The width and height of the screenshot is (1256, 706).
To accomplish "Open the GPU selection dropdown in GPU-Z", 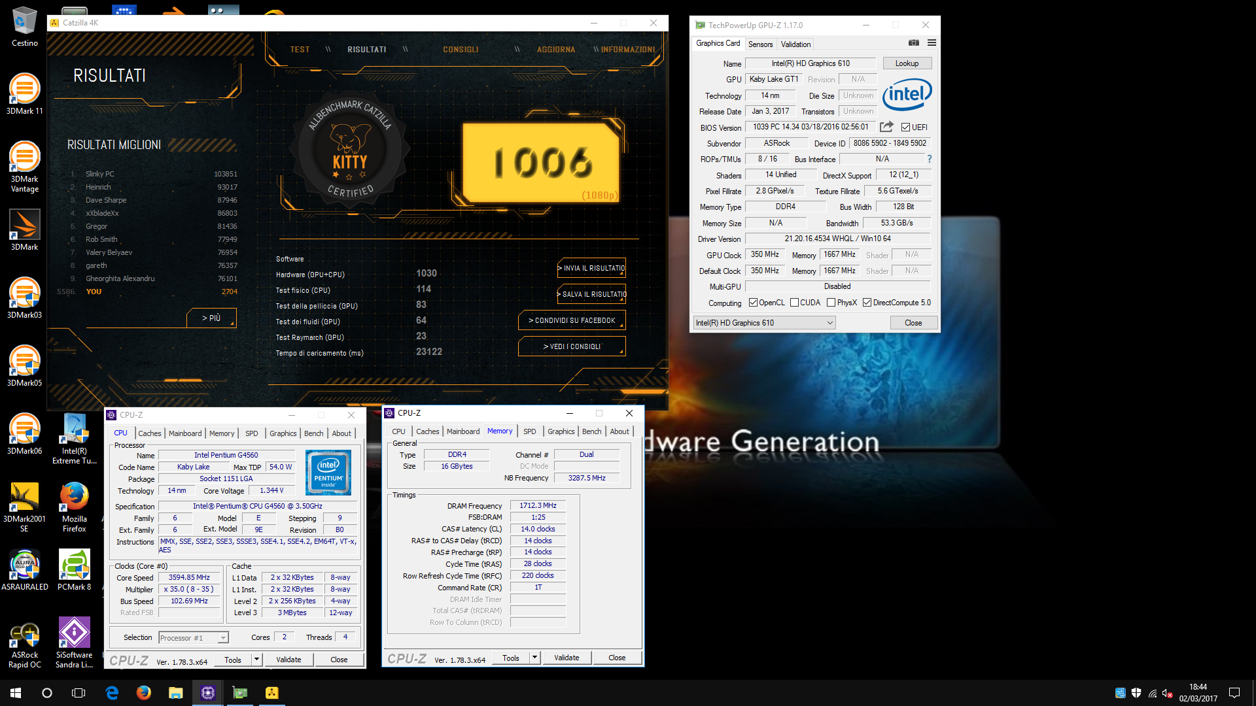I will click(x=764, y=323).
